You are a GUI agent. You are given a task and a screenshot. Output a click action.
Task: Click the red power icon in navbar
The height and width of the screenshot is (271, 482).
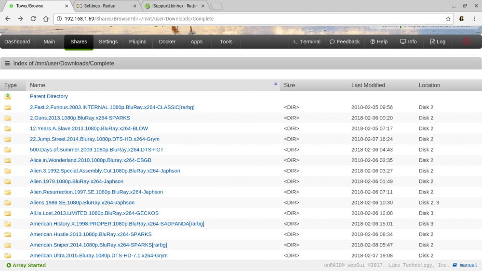466,41
